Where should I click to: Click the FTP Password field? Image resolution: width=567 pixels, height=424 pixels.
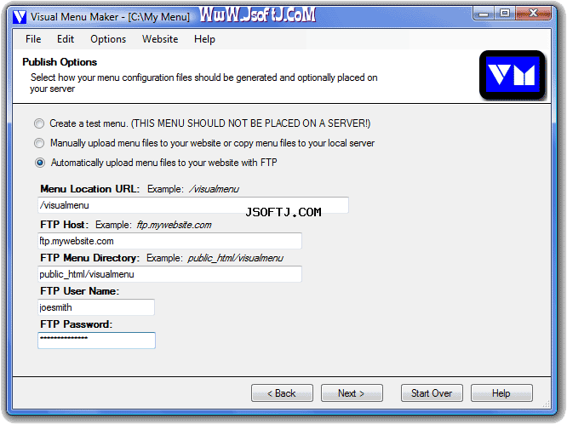pyautogui.click(x=96, y=341)
